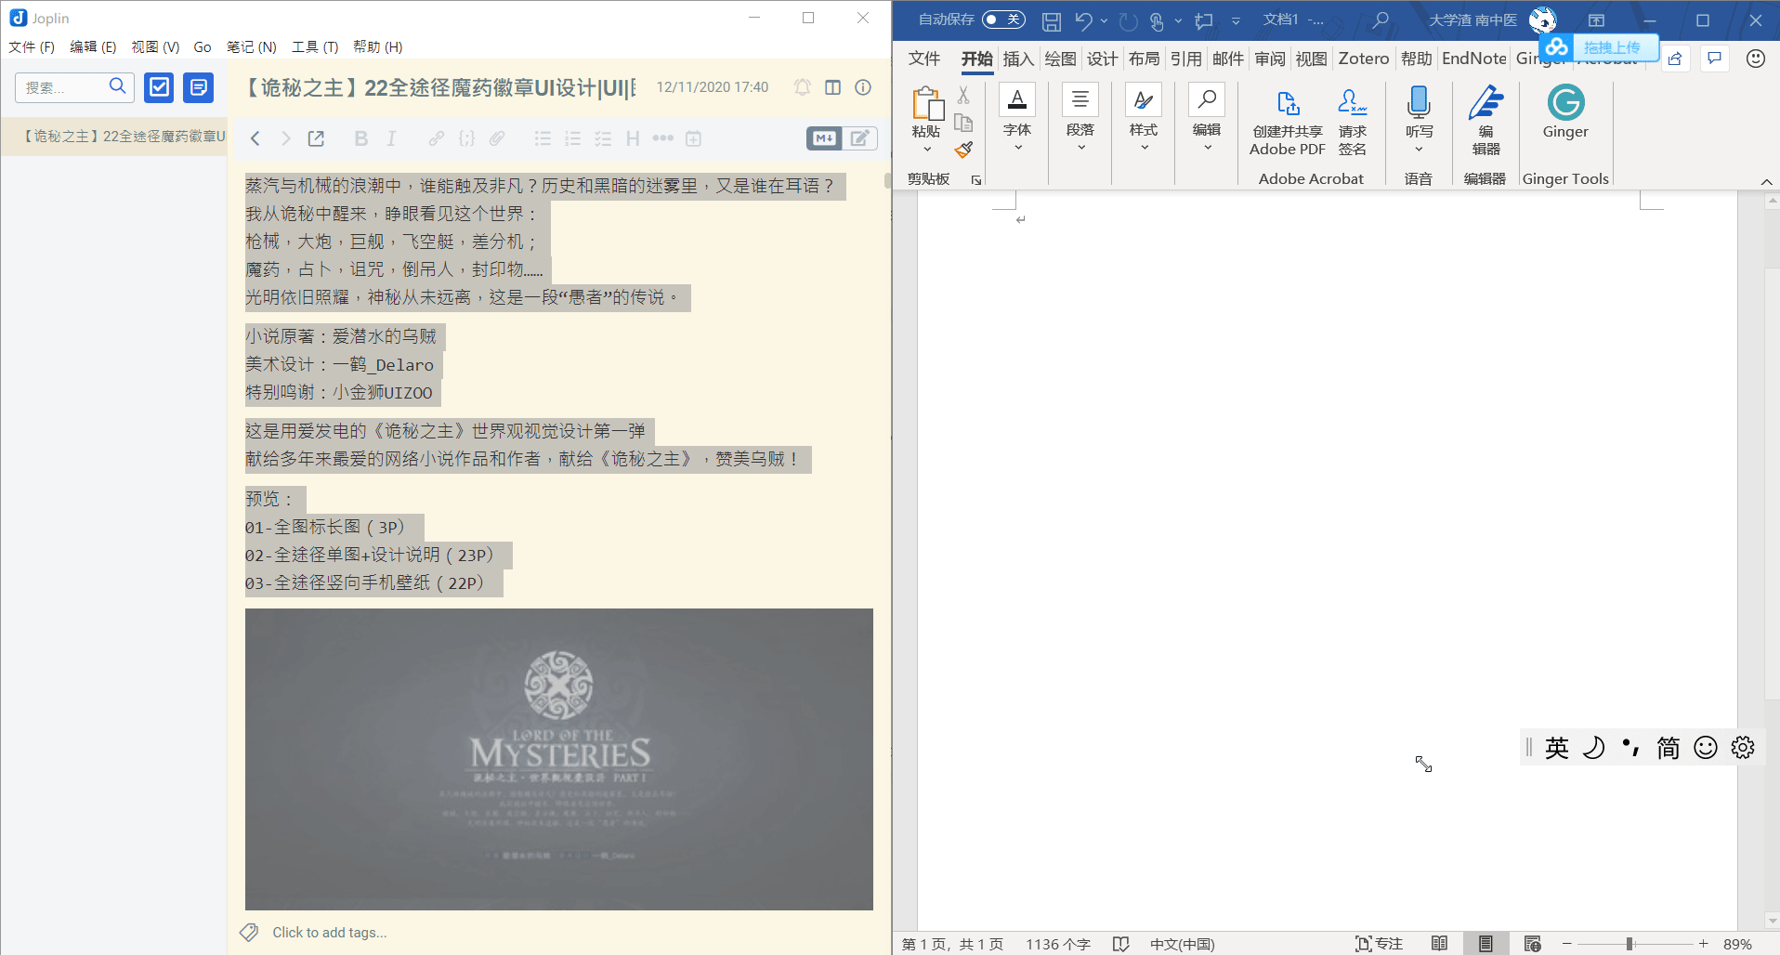Go back in Joplin note history
Image resolution: width=1780 pixels, height=955 pixels.
[x=255, y=138]
